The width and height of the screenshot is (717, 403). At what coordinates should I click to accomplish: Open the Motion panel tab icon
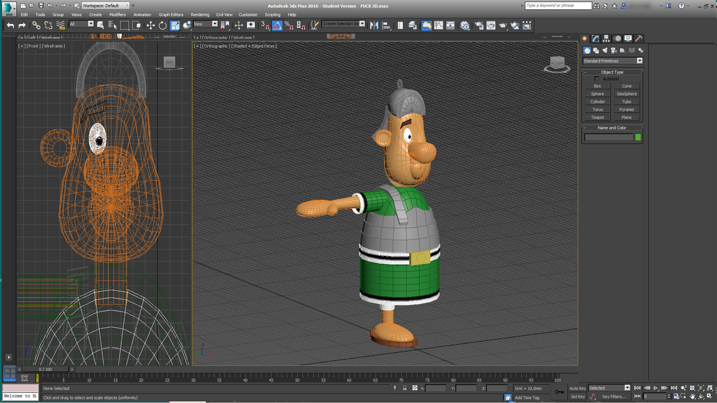pyautogui.click(x=618, y=39)
